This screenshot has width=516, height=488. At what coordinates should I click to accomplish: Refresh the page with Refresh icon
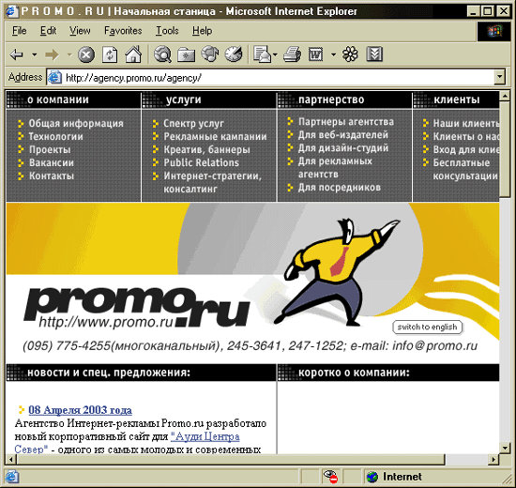click(x=110, y=54)
